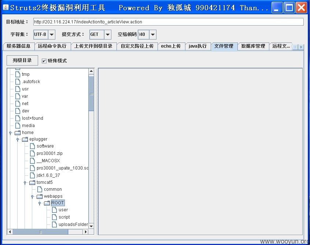Select the jdk1.6.0_37 tree row text
This screenshot has width=310, height=245.
point(48,175)
